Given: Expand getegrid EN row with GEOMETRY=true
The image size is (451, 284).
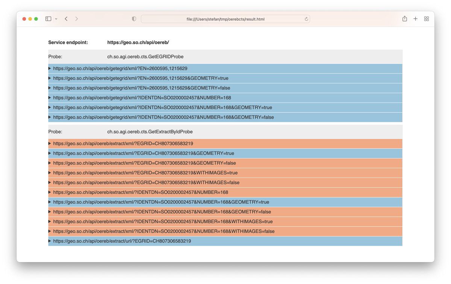Looking at the screenshot, I should click(x=225, y=78).
